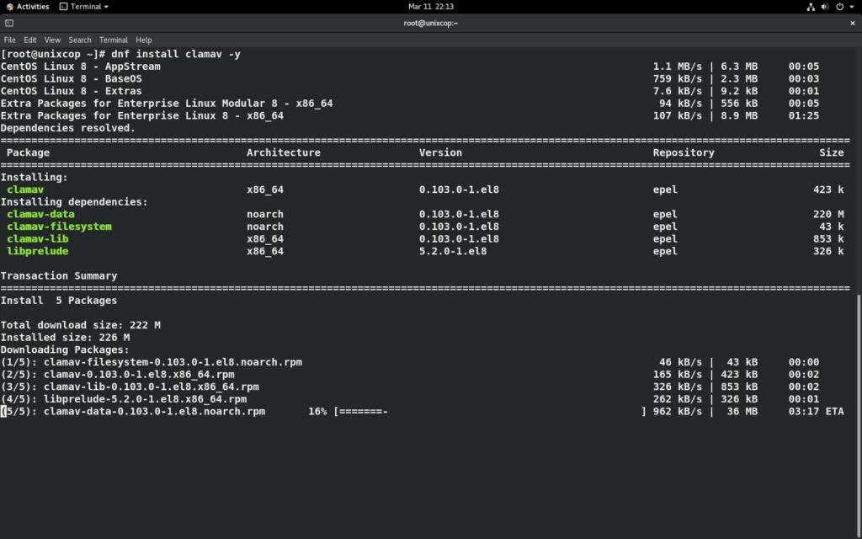Click the 'clamav-filesystem' package name
The height and width of the screenshot is (539, 862).
60,227
